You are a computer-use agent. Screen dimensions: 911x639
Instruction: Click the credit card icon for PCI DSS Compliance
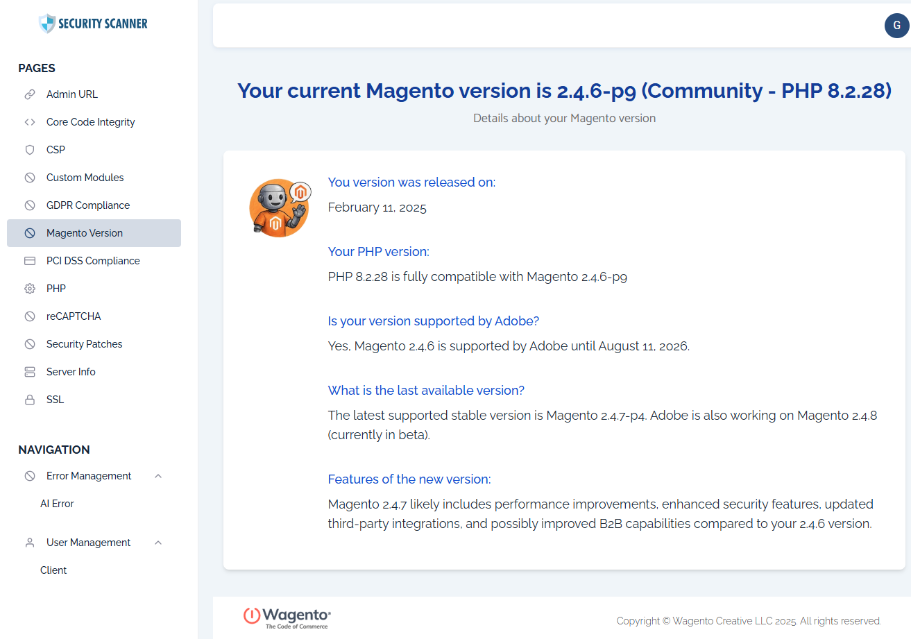(30, 261)
